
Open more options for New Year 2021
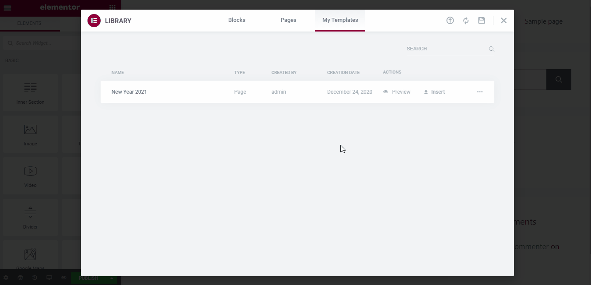click(480, 92)
